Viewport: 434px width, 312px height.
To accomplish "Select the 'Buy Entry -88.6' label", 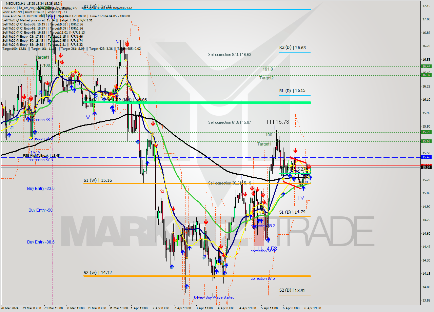I will click(41, 242).
